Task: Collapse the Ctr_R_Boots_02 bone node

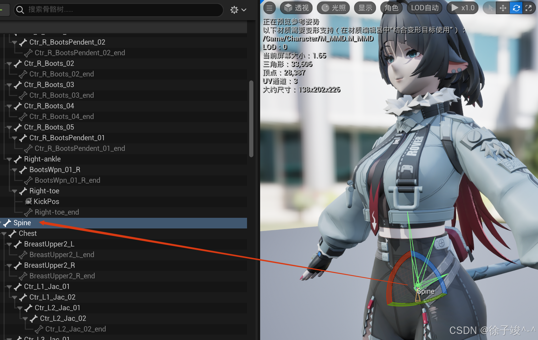Action: pos(9,64)
